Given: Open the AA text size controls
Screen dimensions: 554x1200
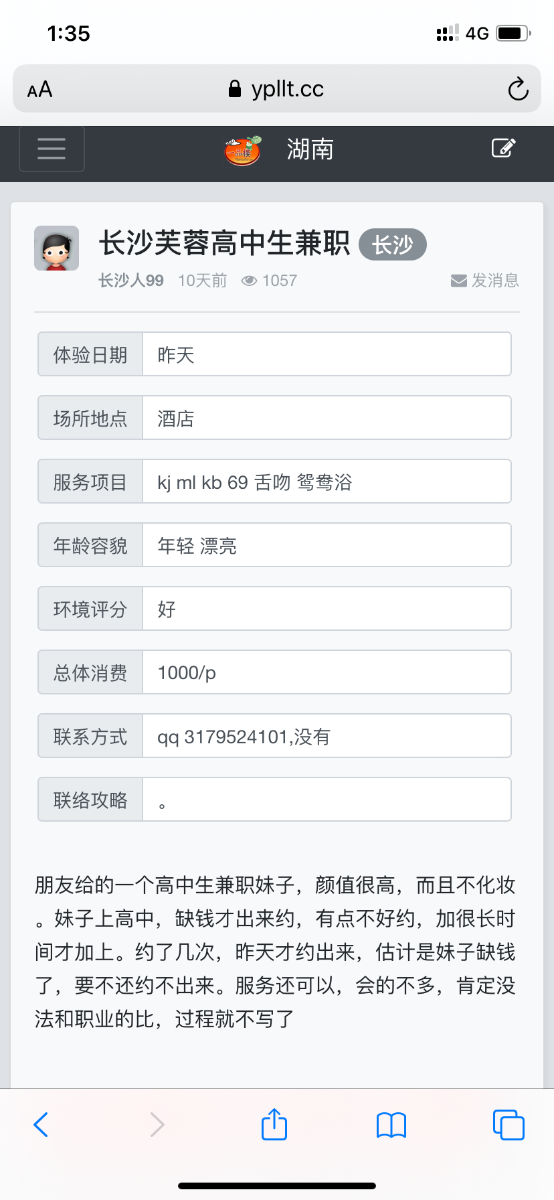Looking at the screenshot, I should pos(38,88).
